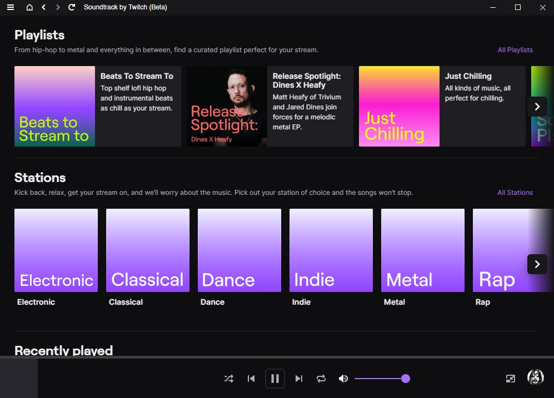Open the All Stations link
Screen dimensions: 554x398
point(515,192)
